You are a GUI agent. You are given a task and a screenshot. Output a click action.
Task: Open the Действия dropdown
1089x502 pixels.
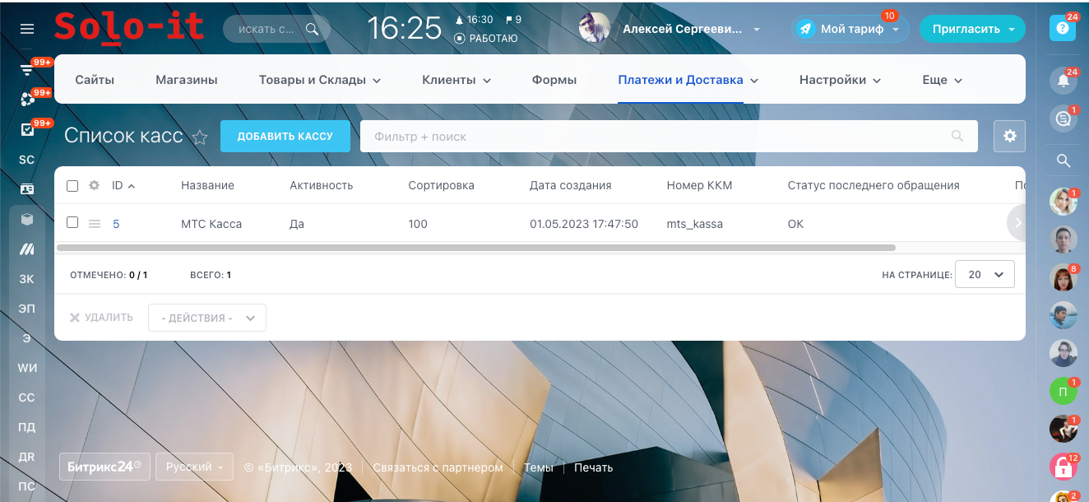(207, 318)
